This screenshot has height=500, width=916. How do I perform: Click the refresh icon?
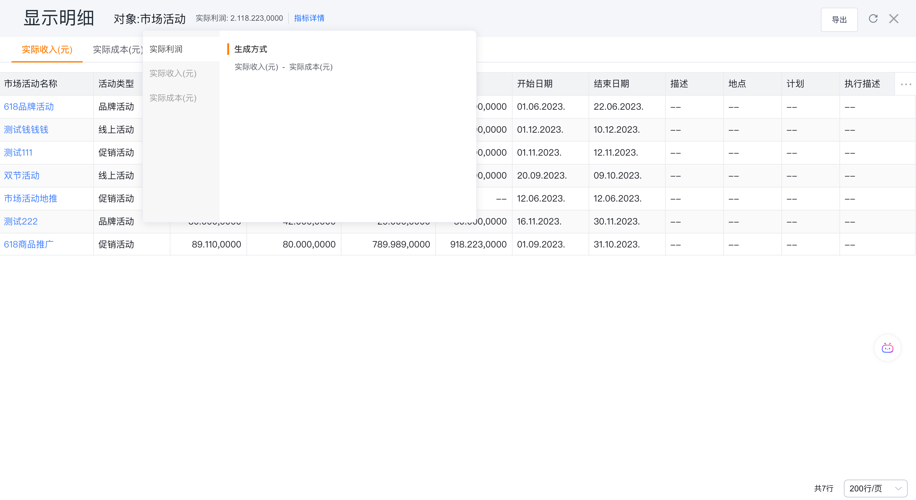coord(873,18)
